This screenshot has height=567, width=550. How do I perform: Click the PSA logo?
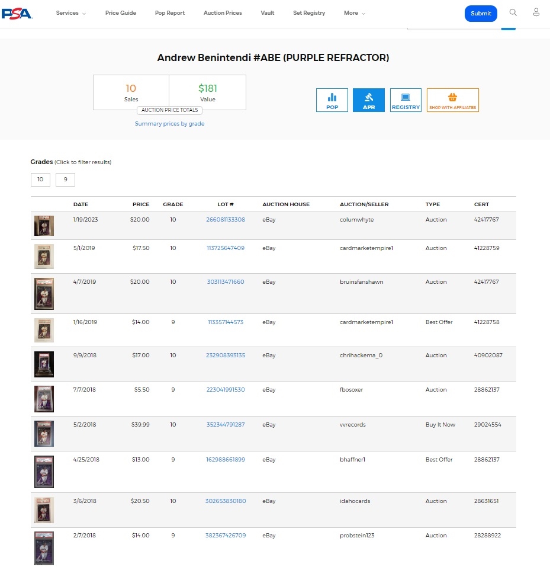point(17,14)
